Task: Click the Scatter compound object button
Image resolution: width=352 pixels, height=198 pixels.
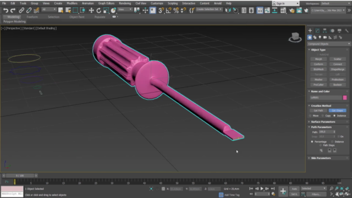Action: tap(337, 59)
